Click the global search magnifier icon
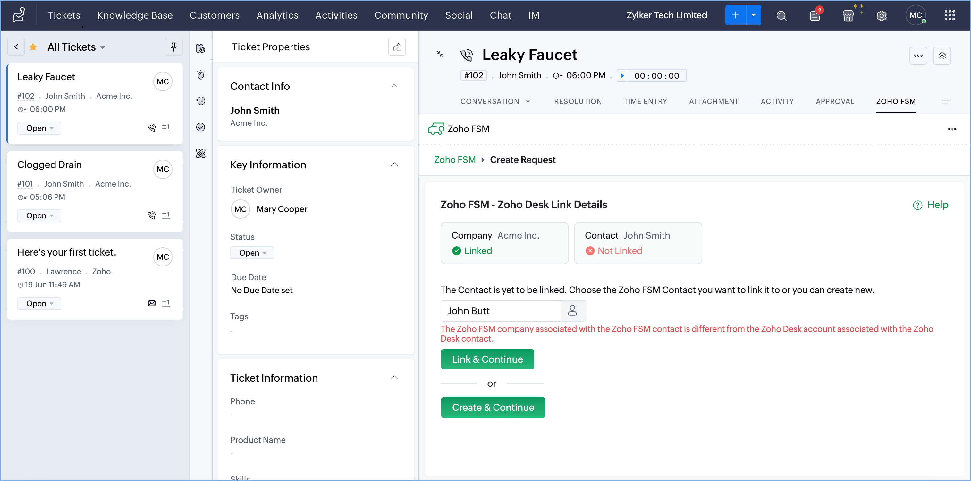The image size is (971, 481). (781, 15)
